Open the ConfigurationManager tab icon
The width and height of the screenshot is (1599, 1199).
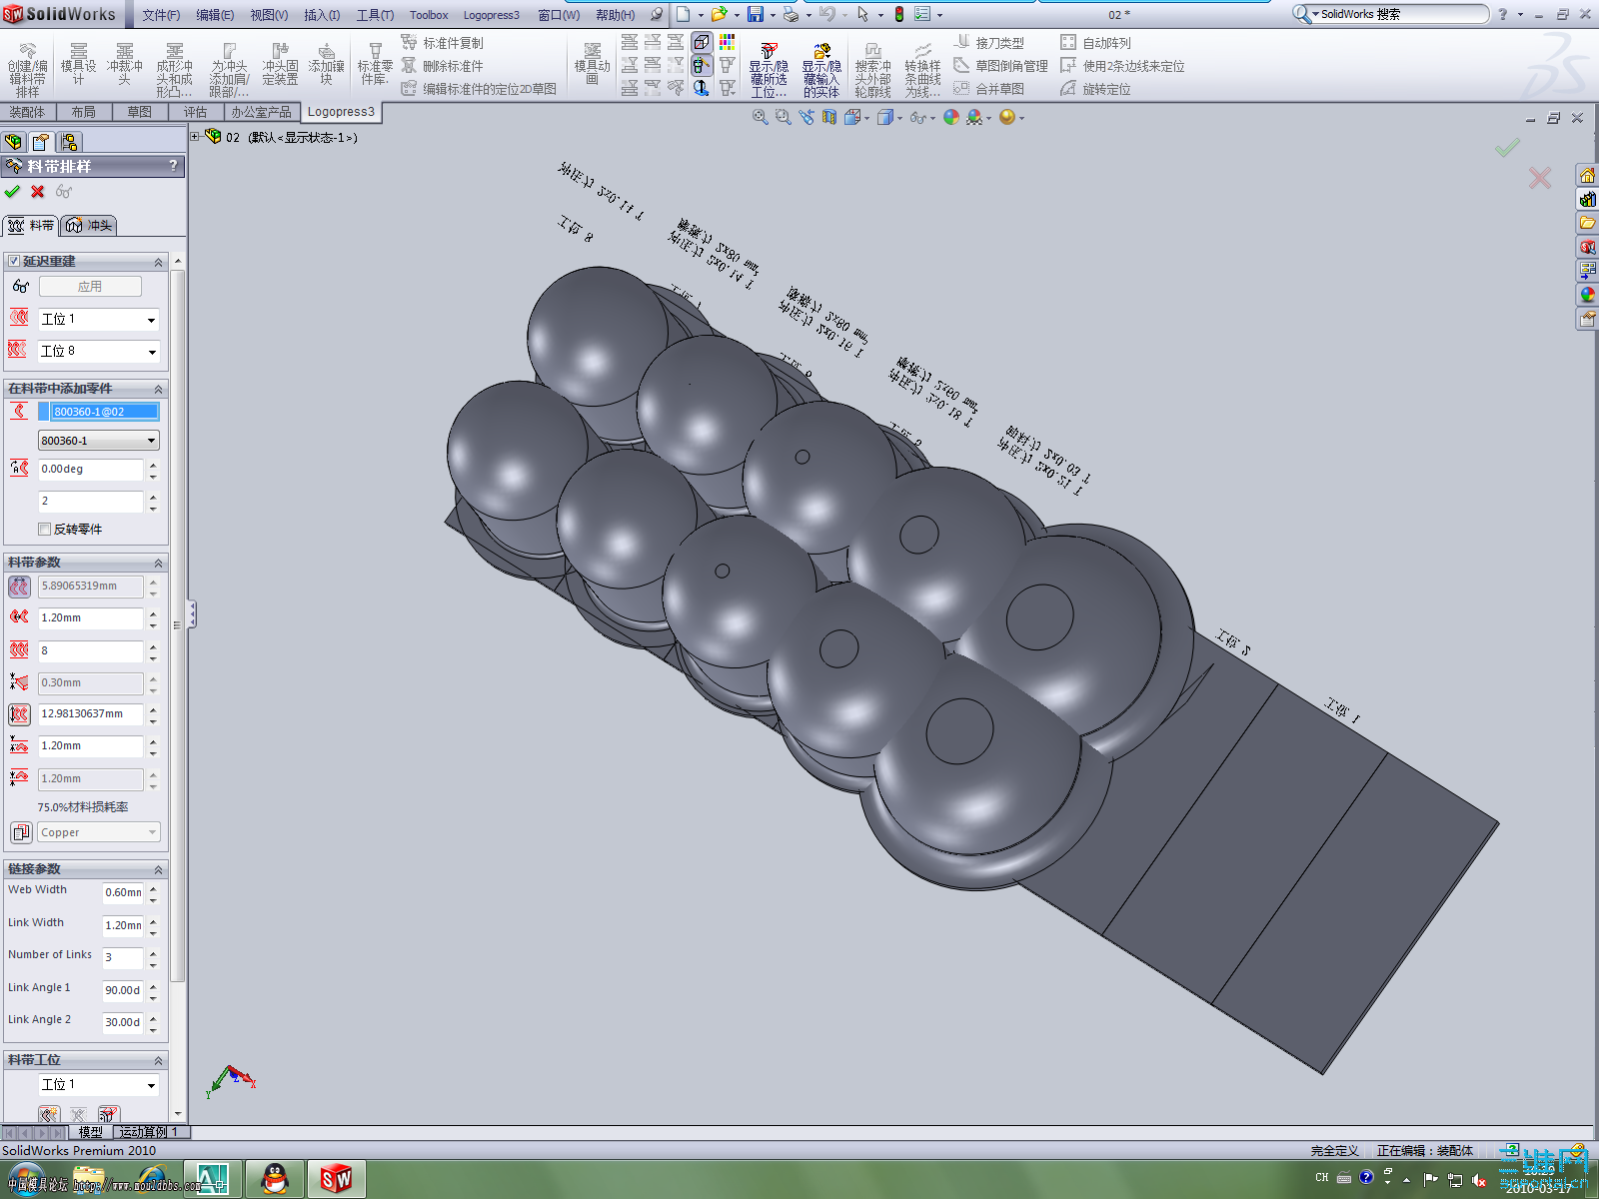[69, 142]
